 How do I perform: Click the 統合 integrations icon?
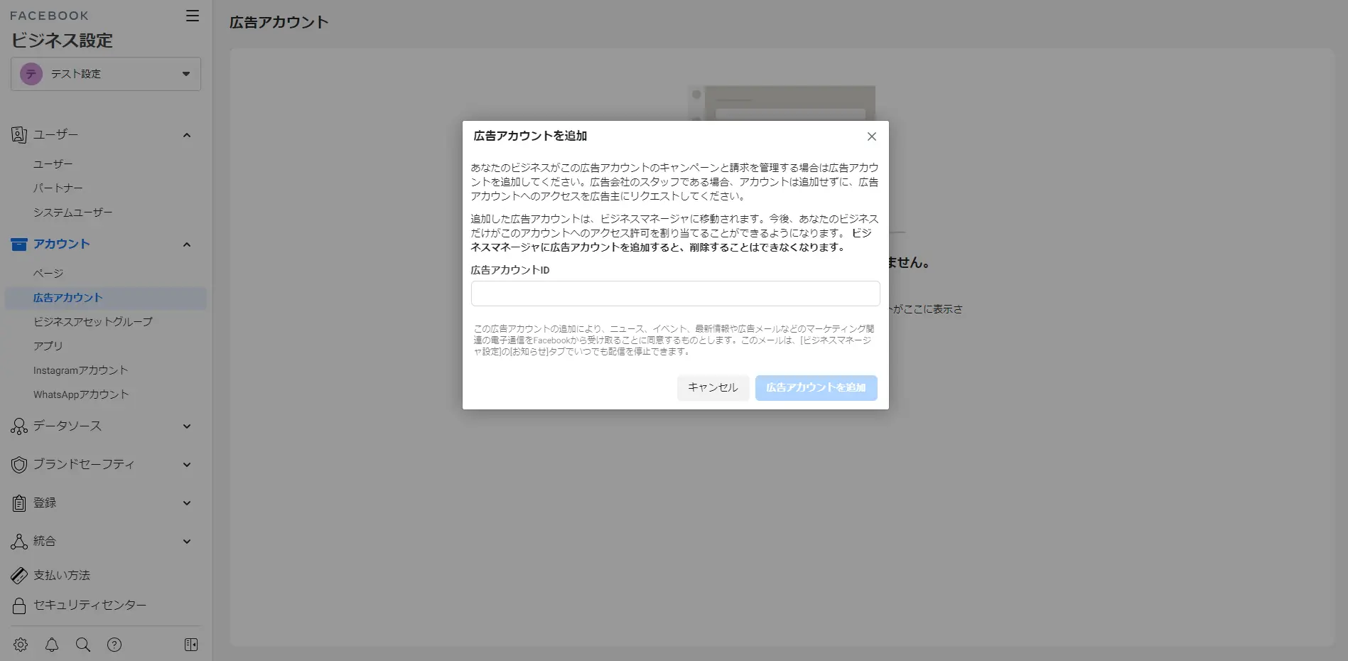[x=19, y=542]
